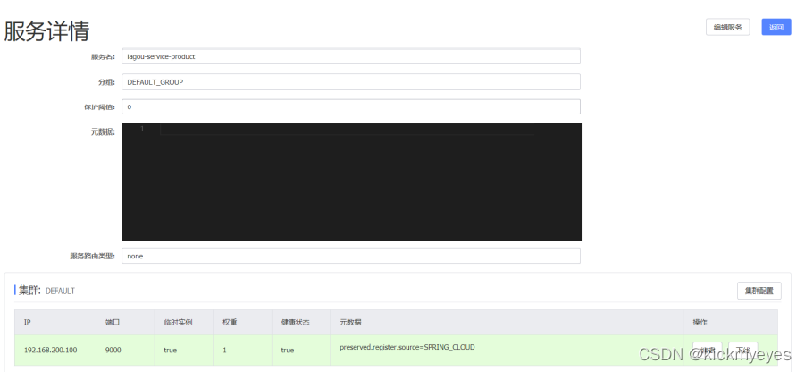Focus the 保护阈值 field showing 0
Viewport: 805px width, 372px height.
[x=351, y=107]
